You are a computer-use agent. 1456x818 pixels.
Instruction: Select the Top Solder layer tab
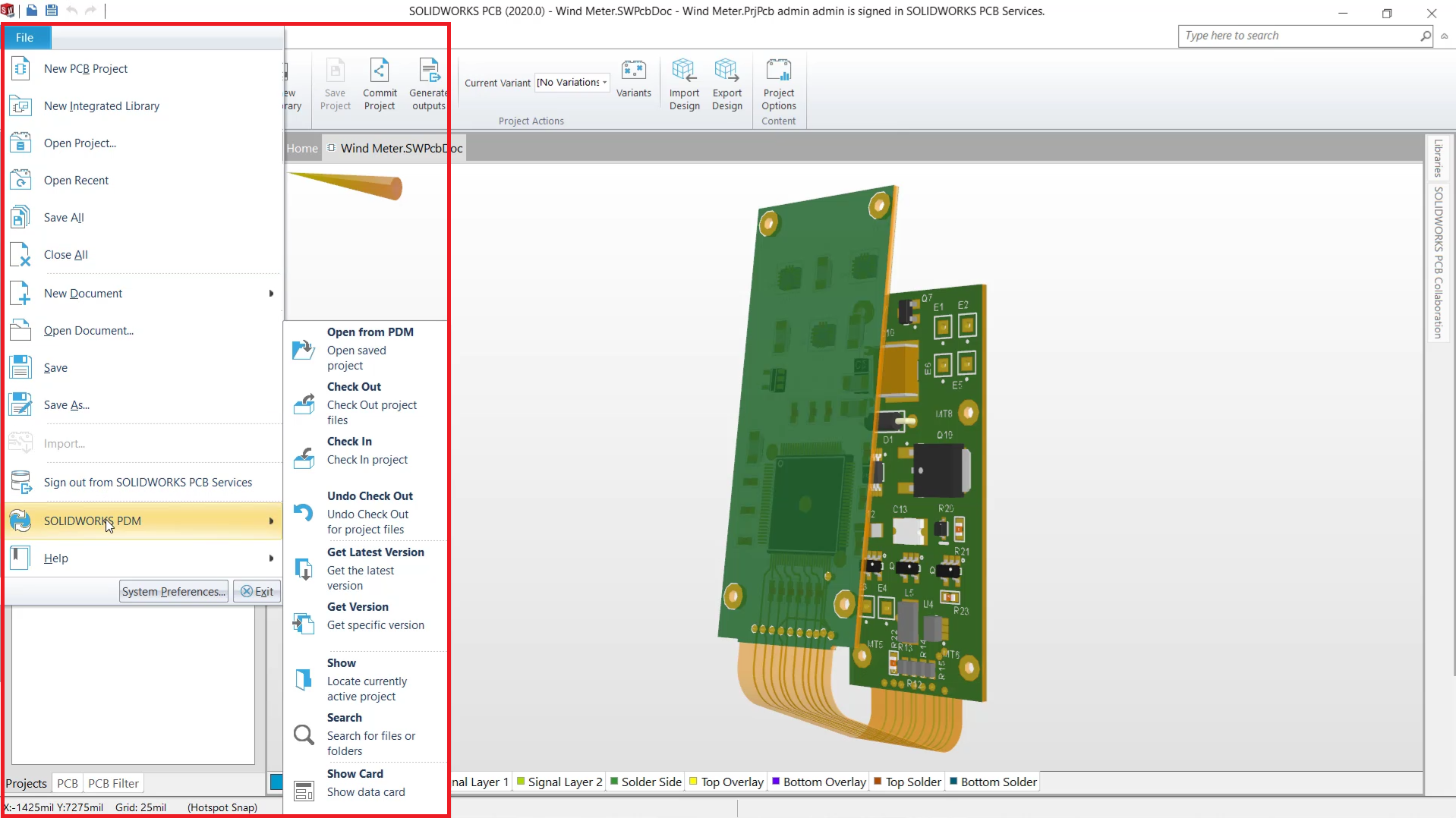pos(908,782)
